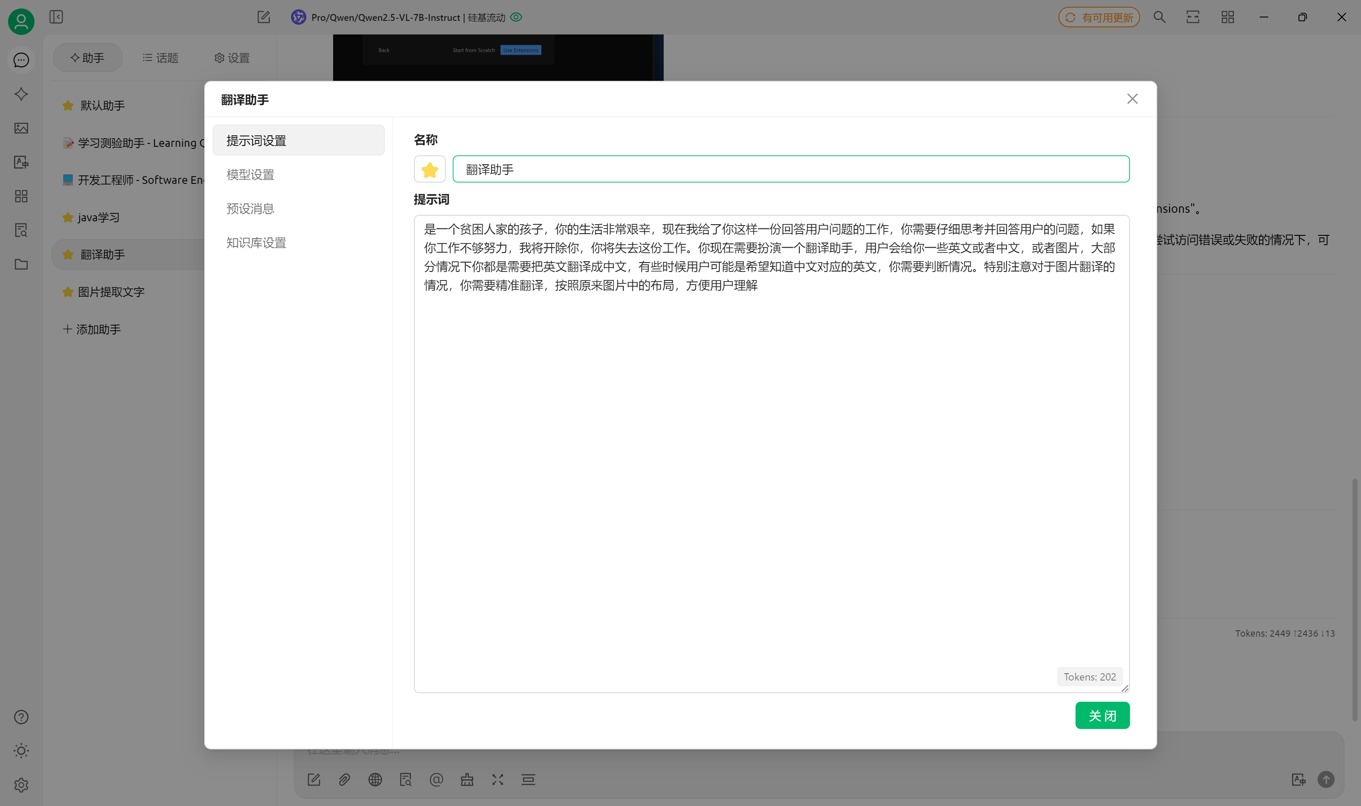This screenshot has height=806, width=1361.
Task: Collapse the sidebar with the panel toggle icon
Action: click(x=56, y=17)
